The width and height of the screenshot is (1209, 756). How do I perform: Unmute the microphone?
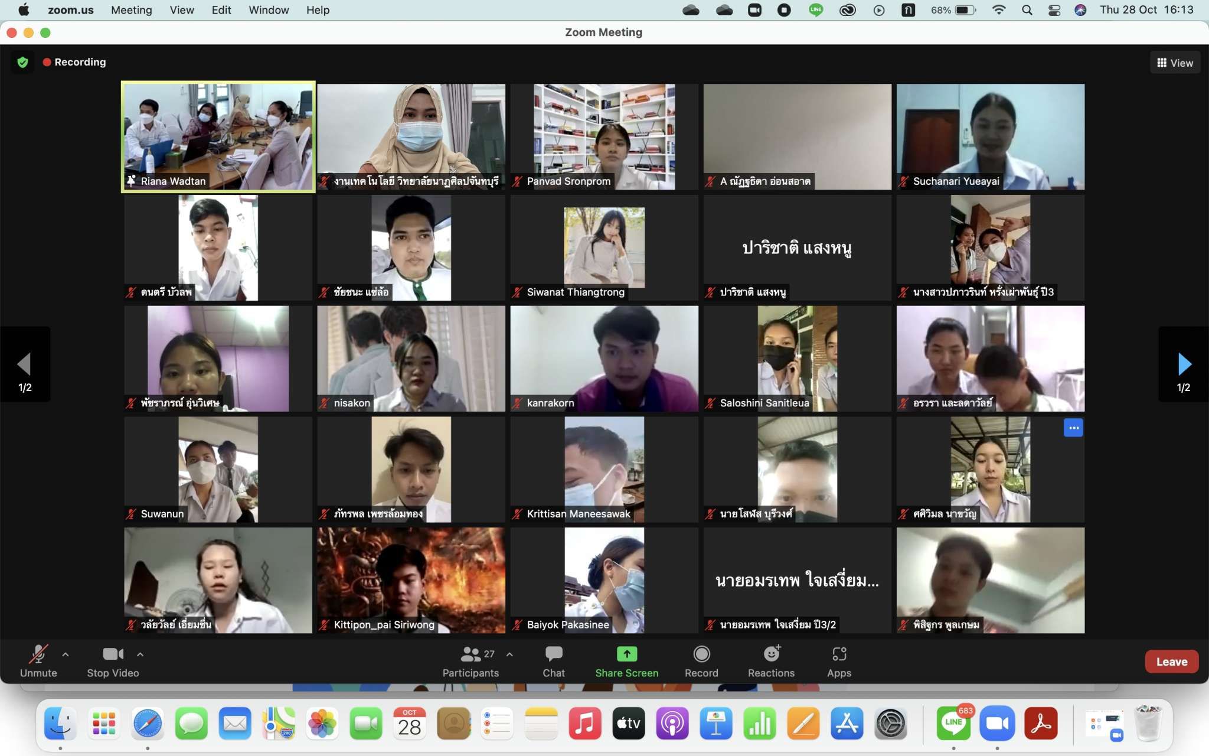point(38,661)
